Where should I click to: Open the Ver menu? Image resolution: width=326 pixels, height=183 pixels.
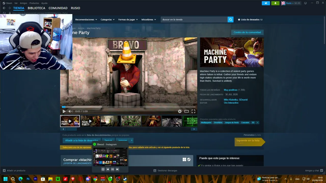(x=16, y=3)
